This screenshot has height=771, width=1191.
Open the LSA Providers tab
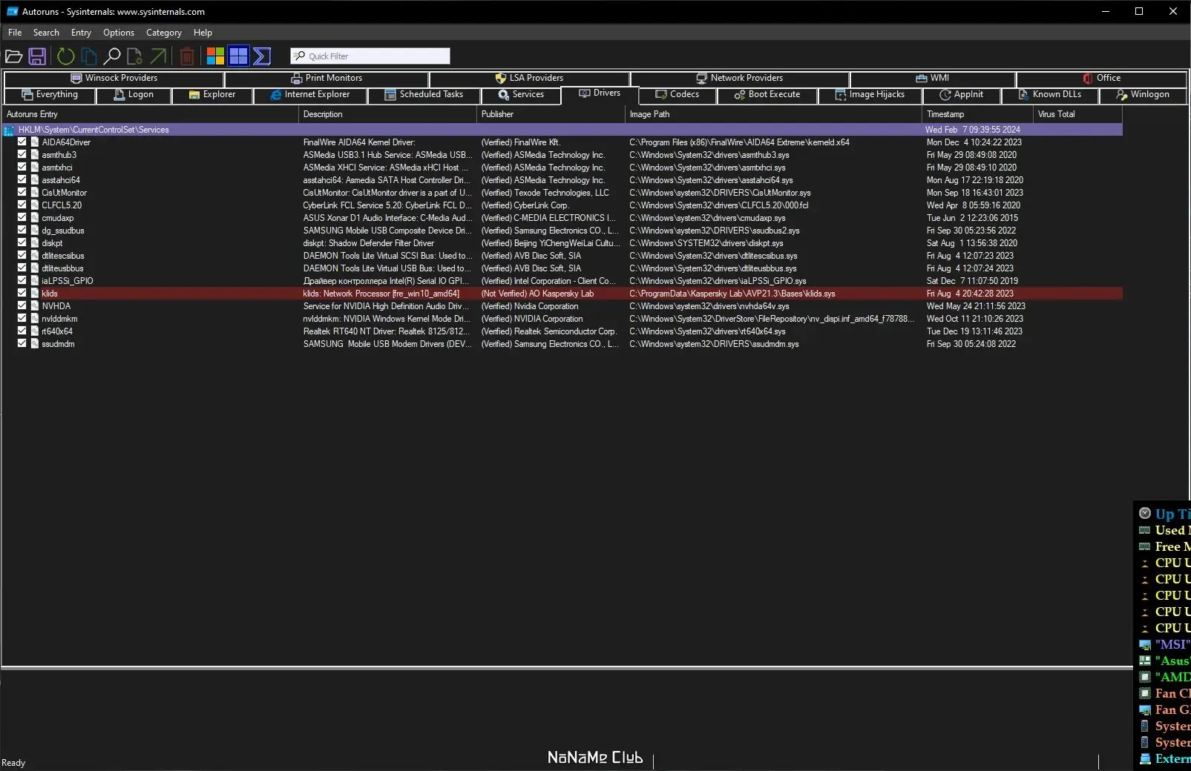coord(529,79)
